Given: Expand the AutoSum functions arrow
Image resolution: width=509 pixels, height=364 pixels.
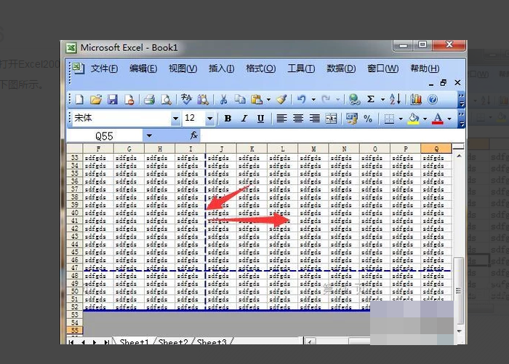Looking at the screenshot, I should pyautogui.click(x=382, y=100).
